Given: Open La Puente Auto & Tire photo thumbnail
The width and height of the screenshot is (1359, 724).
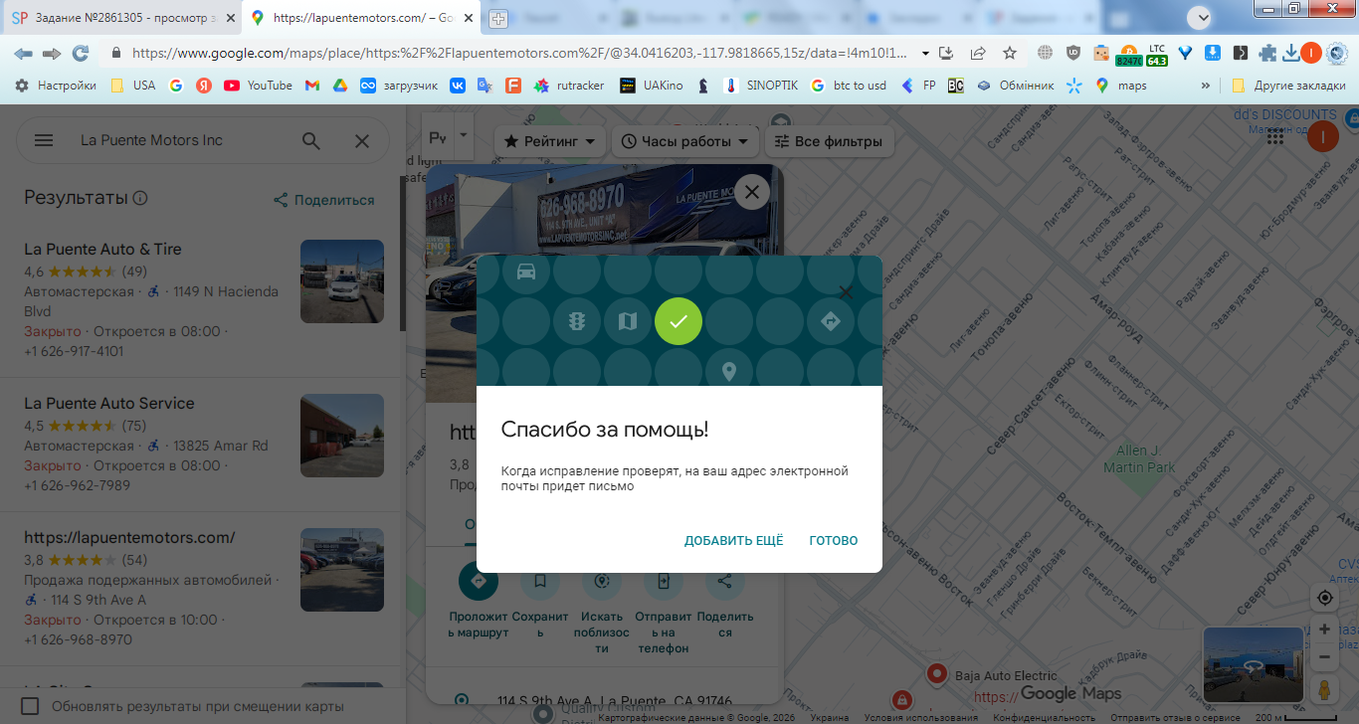Looking at the screenshot, I should pyautogui.click(x=342, y=281).
